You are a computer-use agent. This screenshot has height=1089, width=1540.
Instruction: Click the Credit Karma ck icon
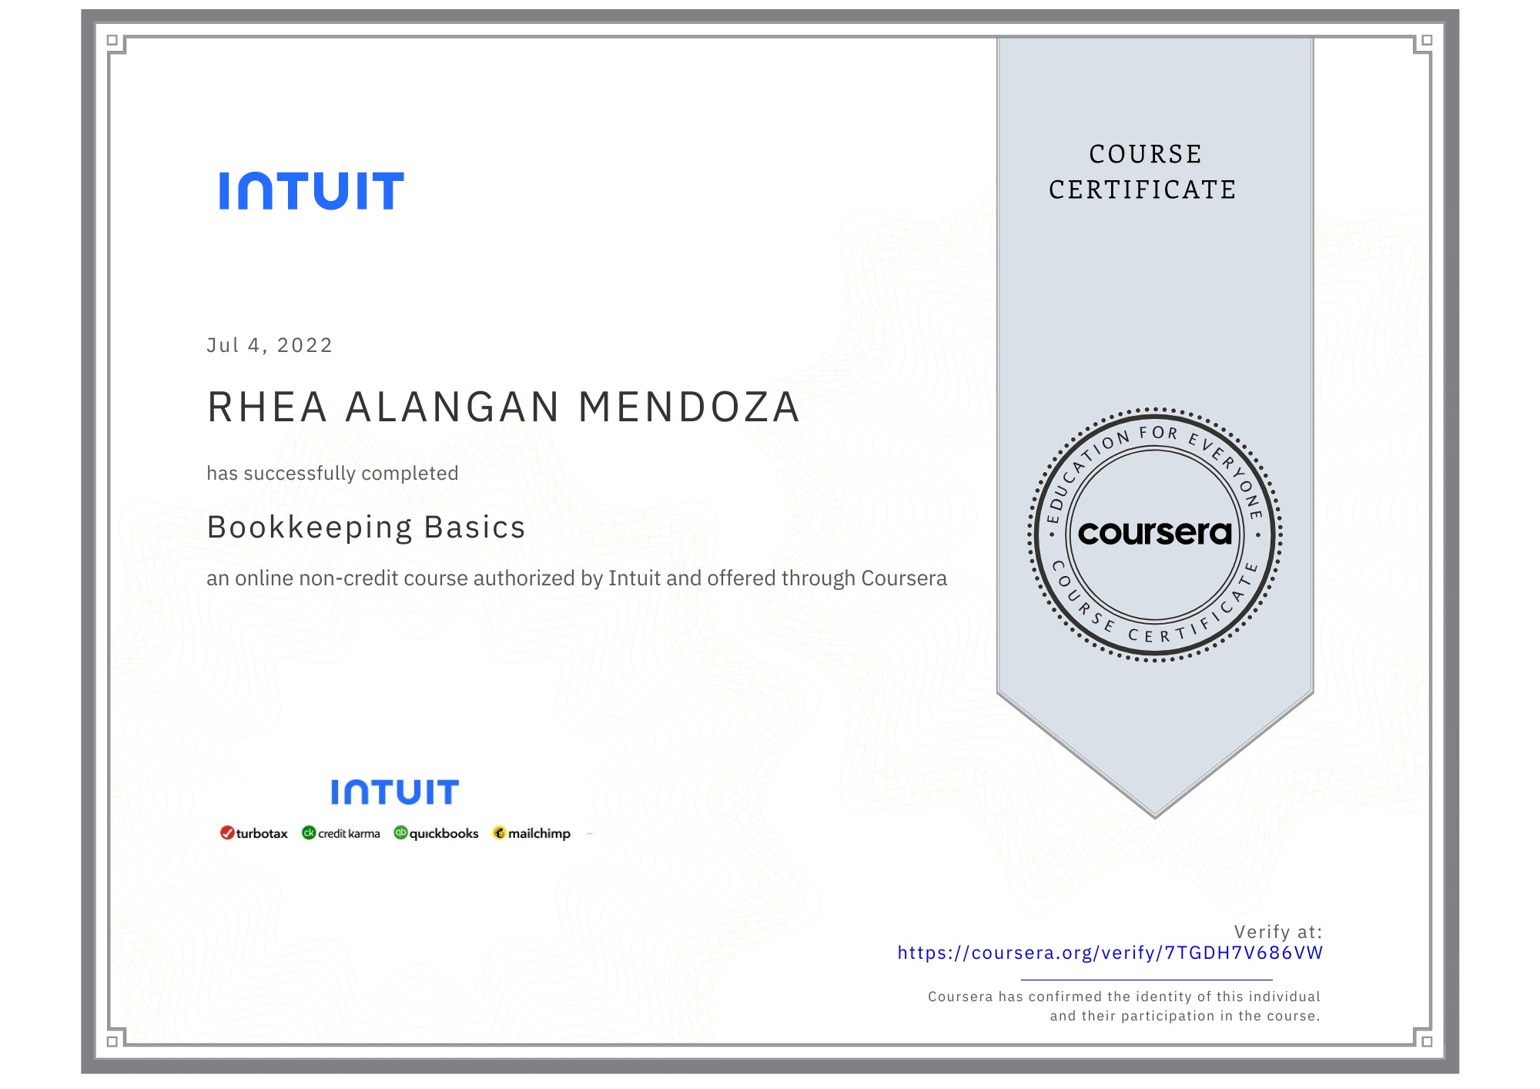[310, 833]
